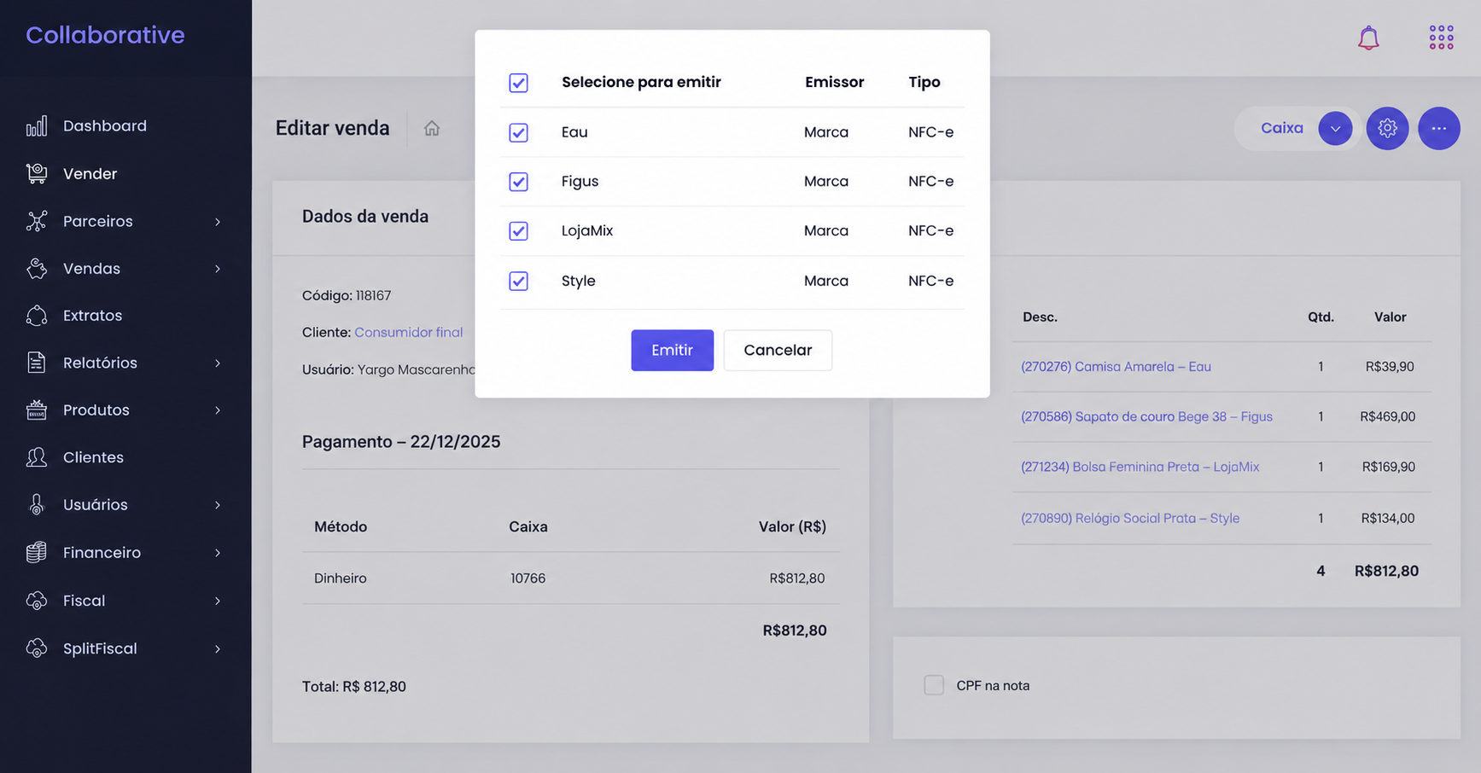Screen dimensions: 1481x773
Task: Click the Style issuer name in dialog
Action: 578,281
